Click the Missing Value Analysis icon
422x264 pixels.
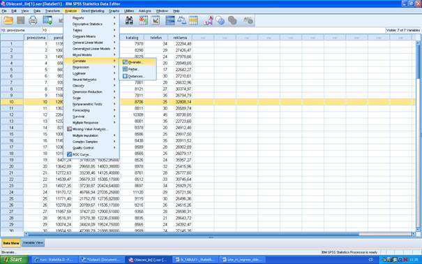70,129
